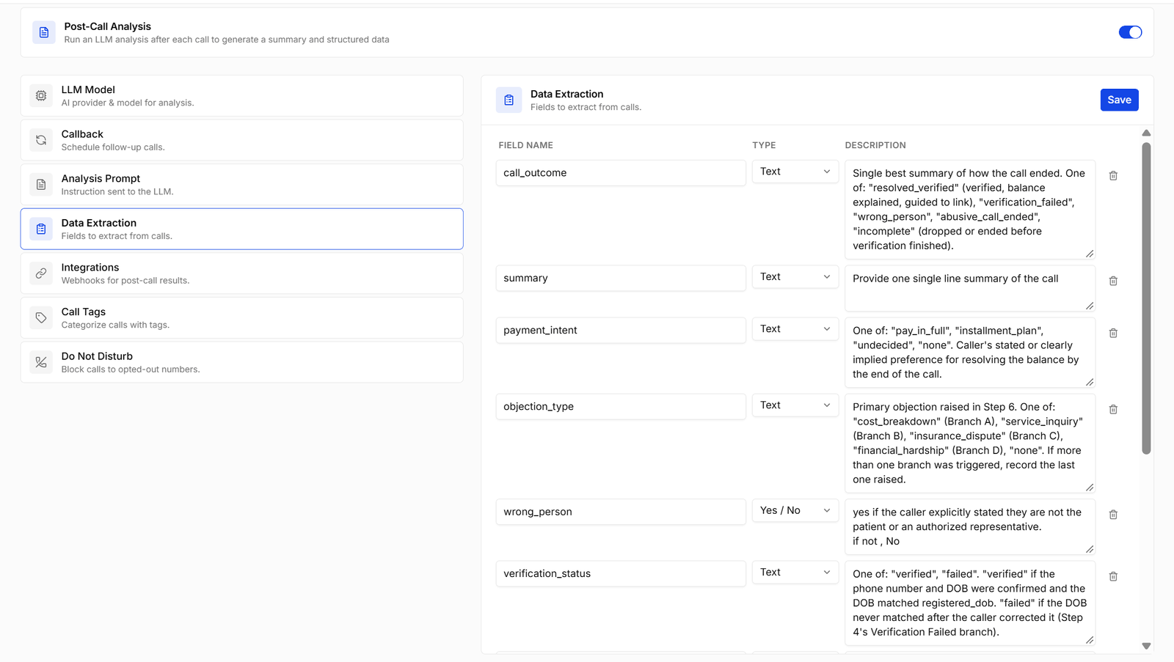Click the Do Not Disturb phone icon
1174x662 pixels.
click(41, 362)
